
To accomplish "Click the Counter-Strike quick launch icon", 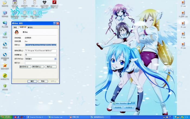I will tap(18, 117).
